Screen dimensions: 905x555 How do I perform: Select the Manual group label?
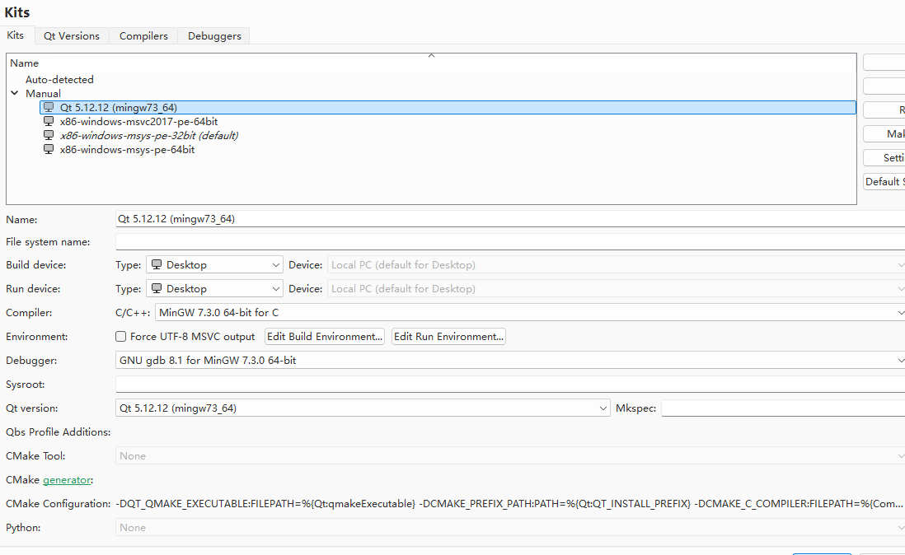coord(44,93)
